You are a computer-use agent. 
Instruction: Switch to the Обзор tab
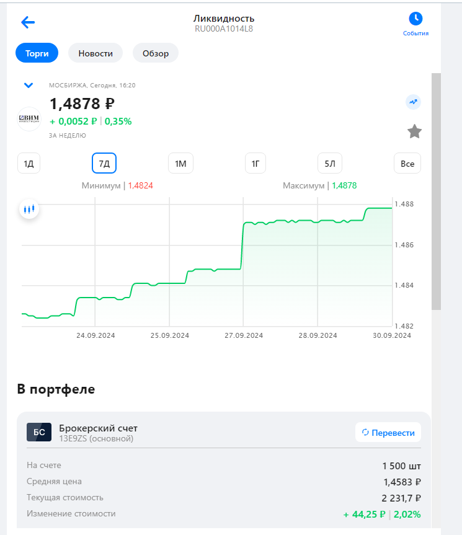point(155,53)
